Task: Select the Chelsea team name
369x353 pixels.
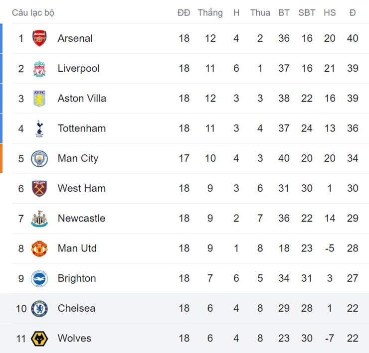Action: point(76,308)
